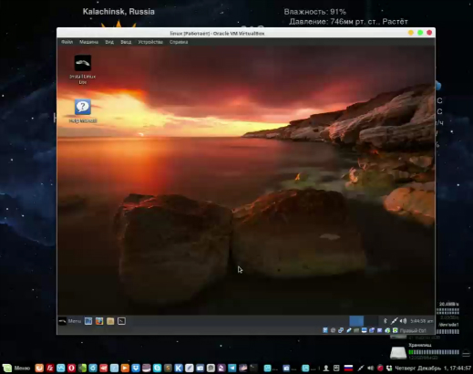The width and height of the screenshot is (473, 374).
Task: Click the host volume tray icon
Action: point(370,369)
